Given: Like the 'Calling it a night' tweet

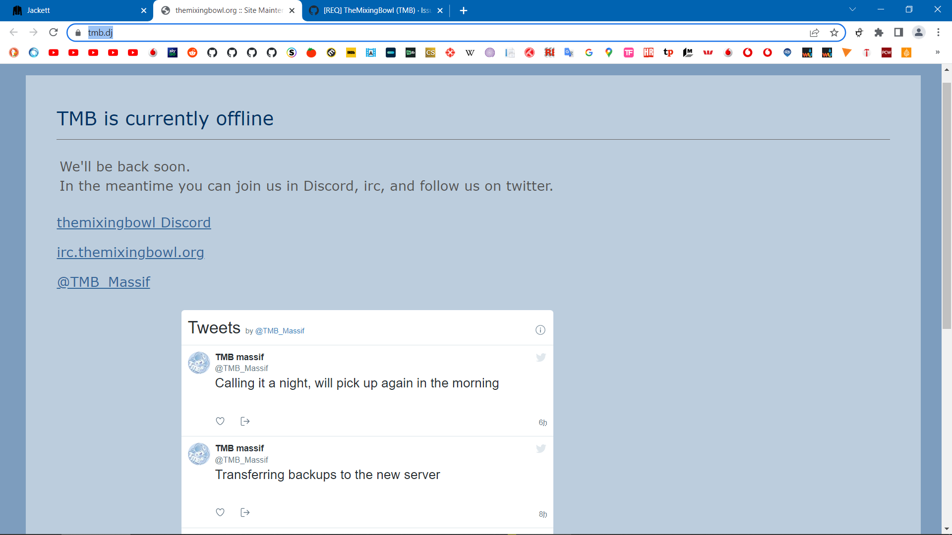Looking at the screenshot, I should pyautogui.click(x=220, y=421).
